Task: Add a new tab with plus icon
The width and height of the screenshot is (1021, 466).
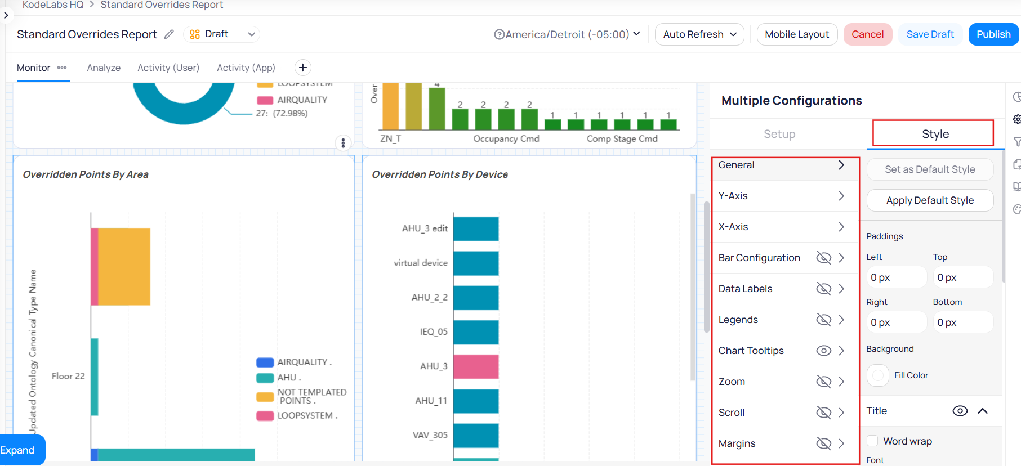Action: point(303,68)
